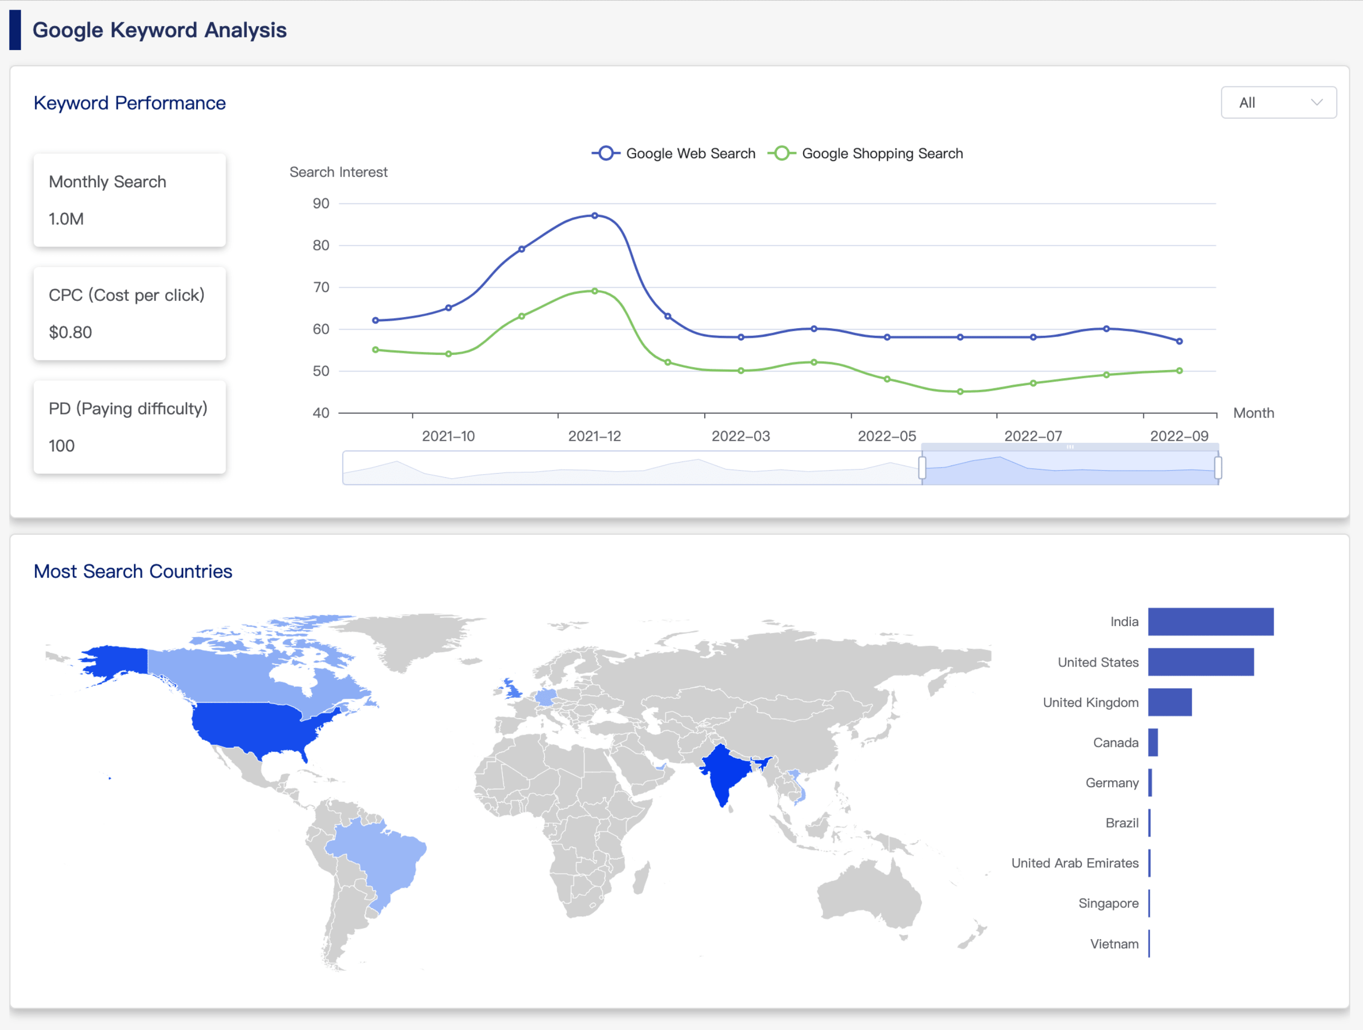Image resolution: width=1363 pixels, height=1030 pixels.
Task: Toggle the Google Shopping Search legend marker
Action: [781, 153]
